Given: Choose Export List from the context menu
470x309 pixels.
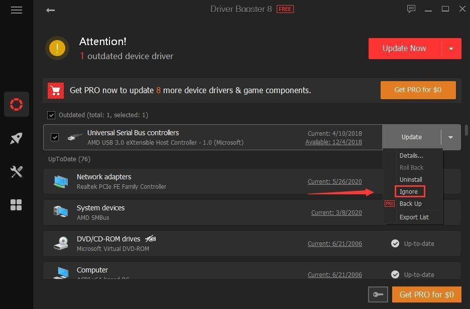Looking at the screenshot, I should tap(414, 217).
